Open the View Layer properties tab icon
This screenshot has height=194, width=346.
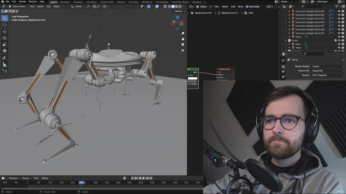pyautogui.click(x=283, y=77)
